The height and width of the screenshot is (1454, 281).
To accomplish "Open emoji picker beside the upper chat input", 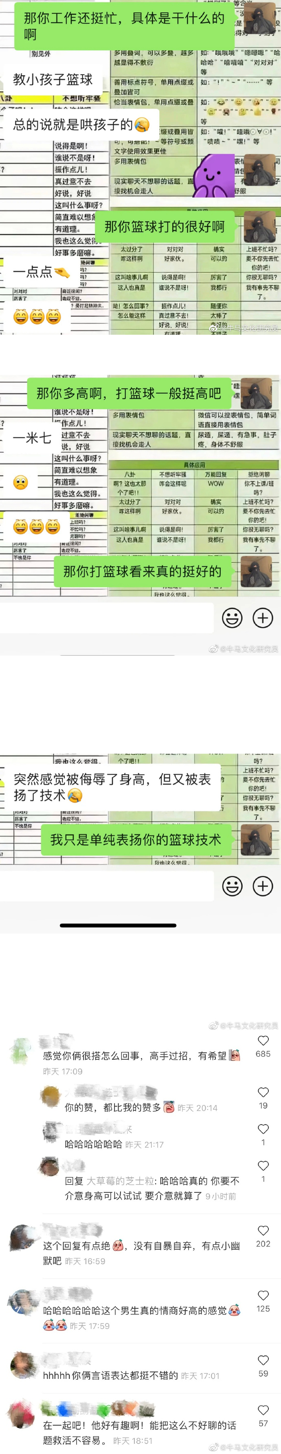I will point(232,618).
